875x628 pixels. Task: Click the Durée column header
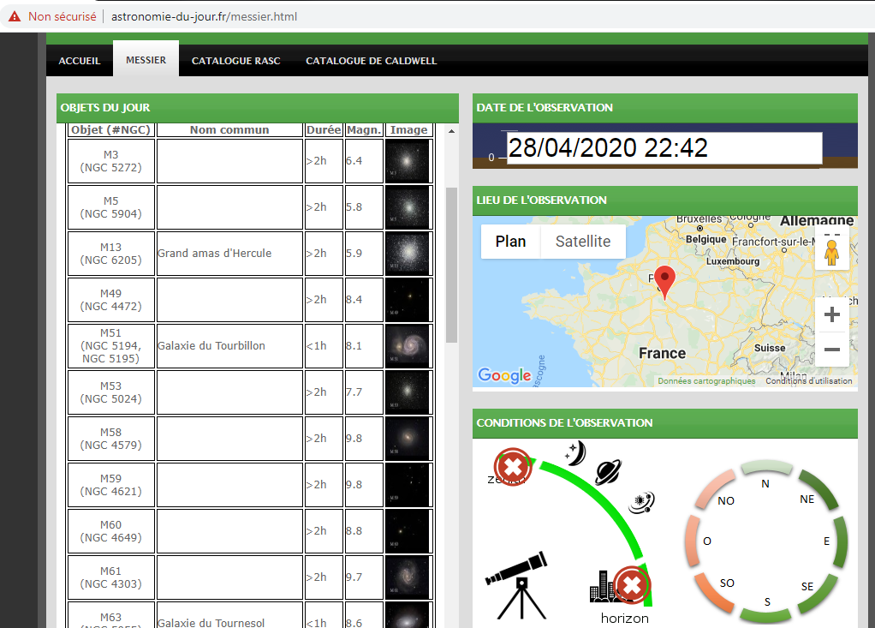click(324, 129)
